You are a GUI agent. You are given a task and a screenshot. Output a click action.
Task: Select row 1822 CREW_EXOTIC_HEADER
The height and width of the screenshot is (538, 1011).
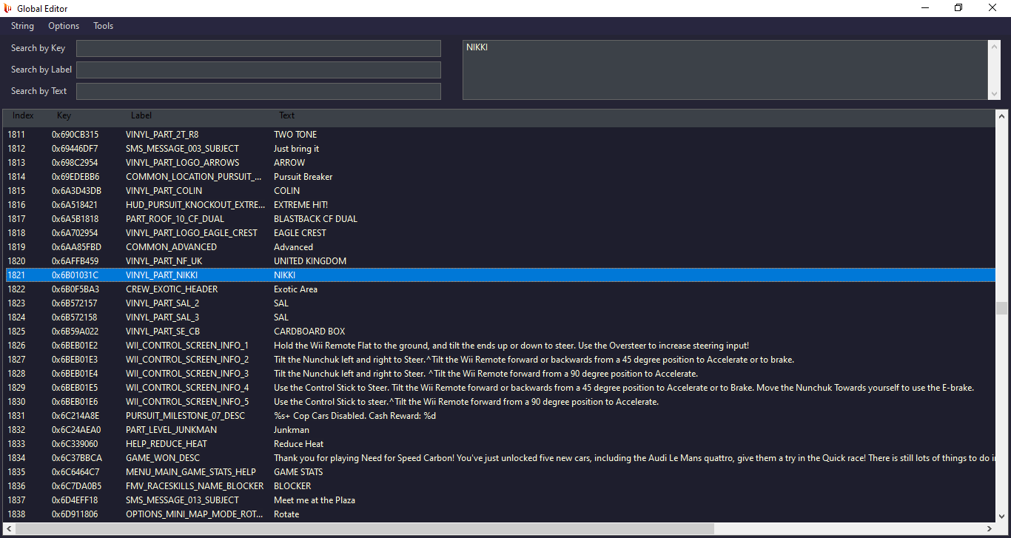(x=171, y=289)
